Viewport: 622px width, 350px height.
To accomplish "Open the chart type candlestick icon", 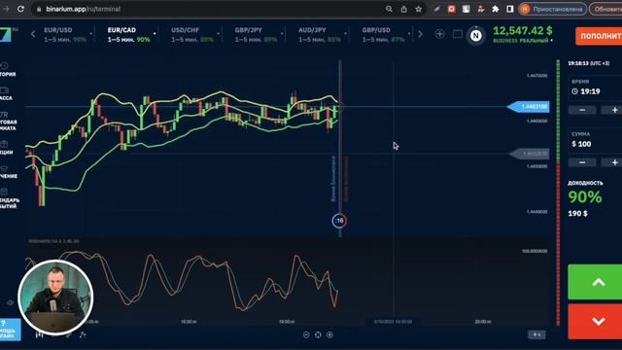I will [39, 334].
